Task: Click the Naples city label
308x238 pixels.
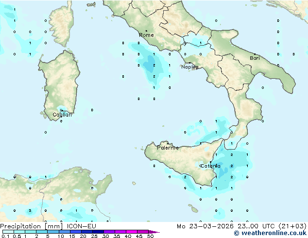Action: tap(190, 67)
